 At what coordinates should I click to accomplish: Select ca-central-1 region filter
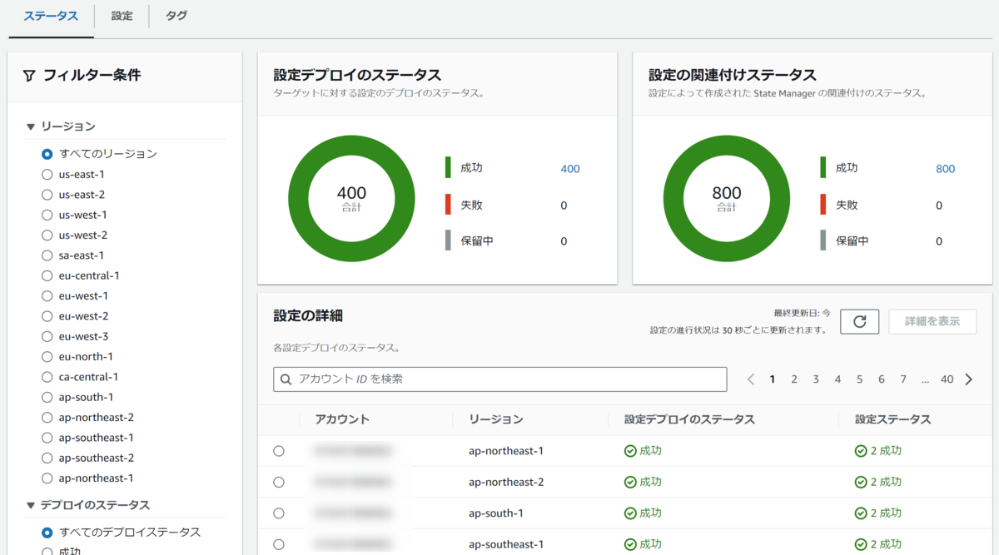tap(47, 377)
